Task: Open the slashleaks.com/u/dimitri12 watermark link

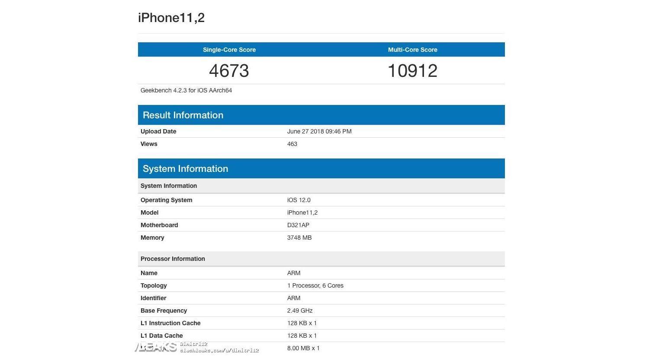Action: [x=219, y=350]
